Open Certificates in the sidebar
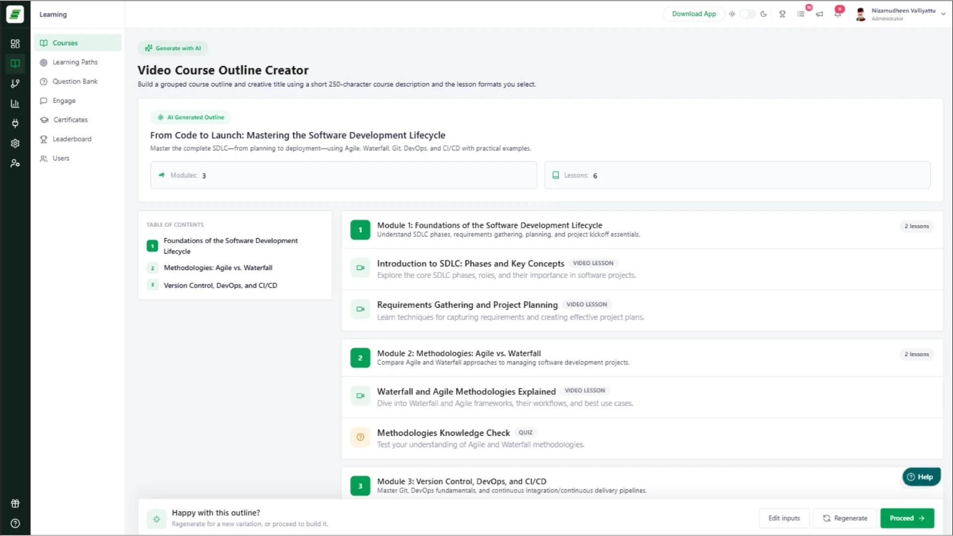The width and height of the screenshot is (953, 536). click(x=77, y=120)
